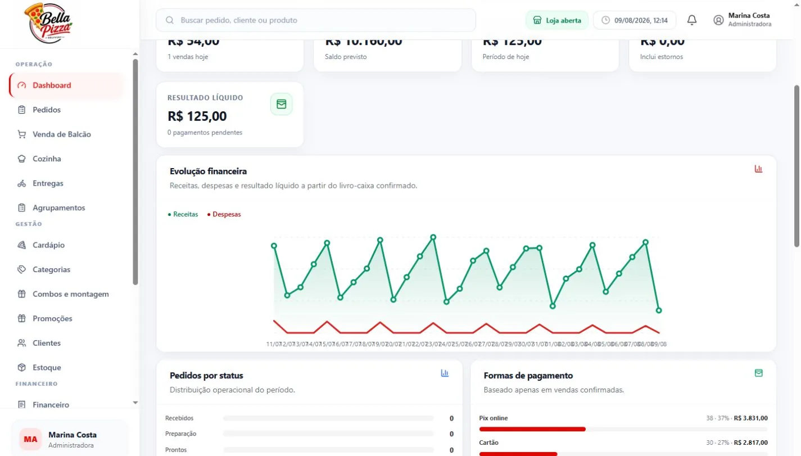The image size is (801, 456).
Task: Navigate to Entregas
Action: point(66,183)
